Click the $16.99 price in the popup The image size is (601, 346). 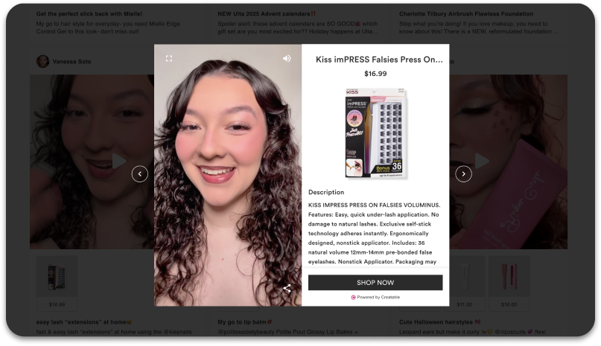pos(375,74)
